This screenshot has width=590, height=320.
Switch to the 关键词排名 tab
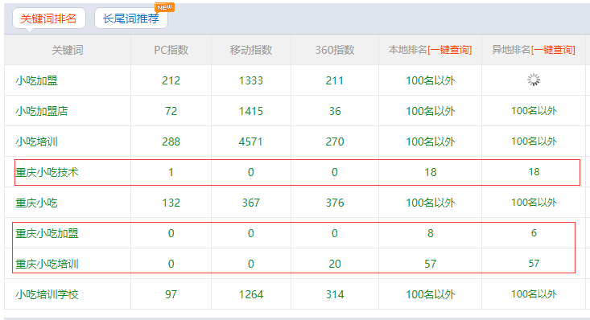point(49,18)
